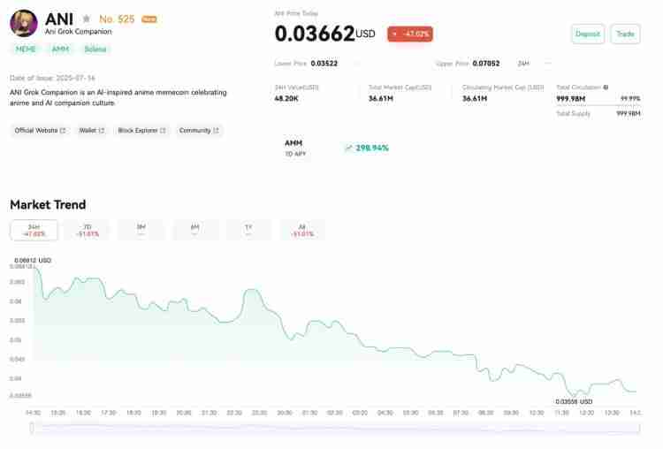
Task: Click the external-link icon on Community
Action: 216,131
